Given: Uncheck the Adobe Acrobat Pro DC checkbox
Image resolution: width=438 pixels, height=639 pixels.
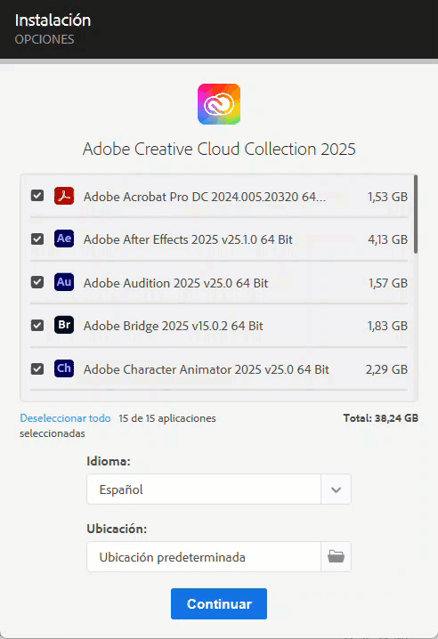Looking at the screenshot, I should pos(37,196).
